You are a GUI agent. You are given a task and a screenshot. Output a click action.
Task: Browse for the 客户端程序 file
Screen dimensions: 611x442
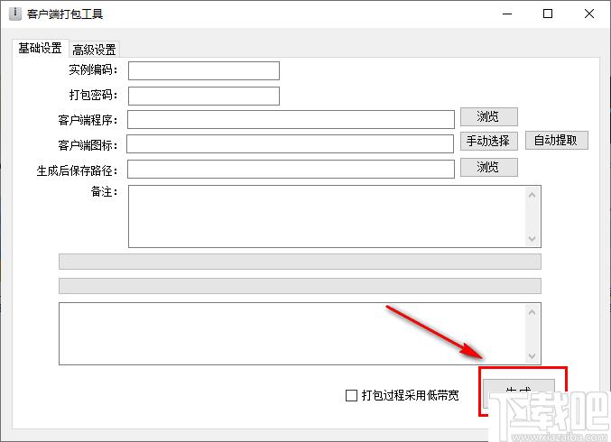tap(488, 116)
